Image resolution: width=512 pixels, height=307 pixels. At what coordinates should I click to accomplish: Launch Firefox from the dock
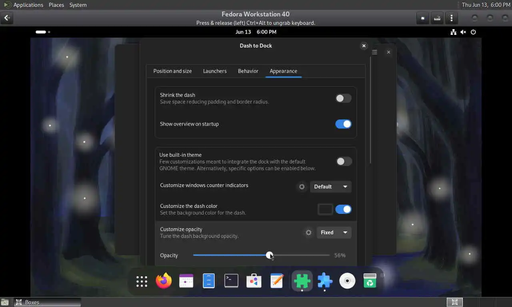164,281
